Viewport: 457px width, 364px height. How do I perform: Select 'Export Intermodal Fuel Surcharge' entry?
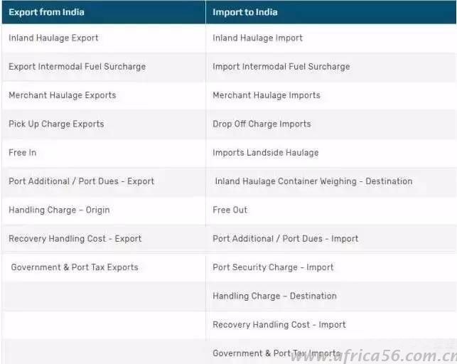77,67
